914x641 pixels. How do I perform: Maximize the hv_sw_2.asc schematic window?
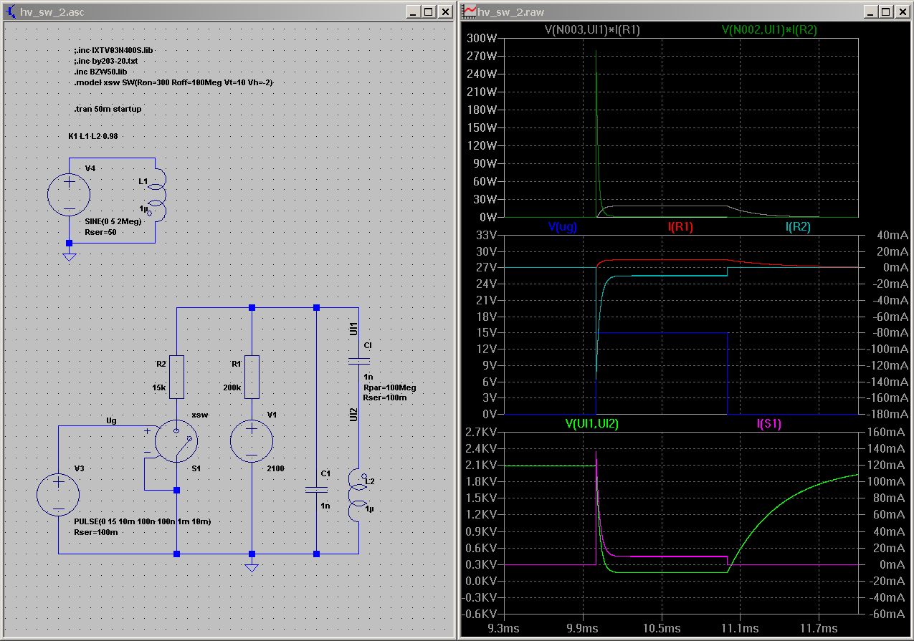tap(428, 11)
